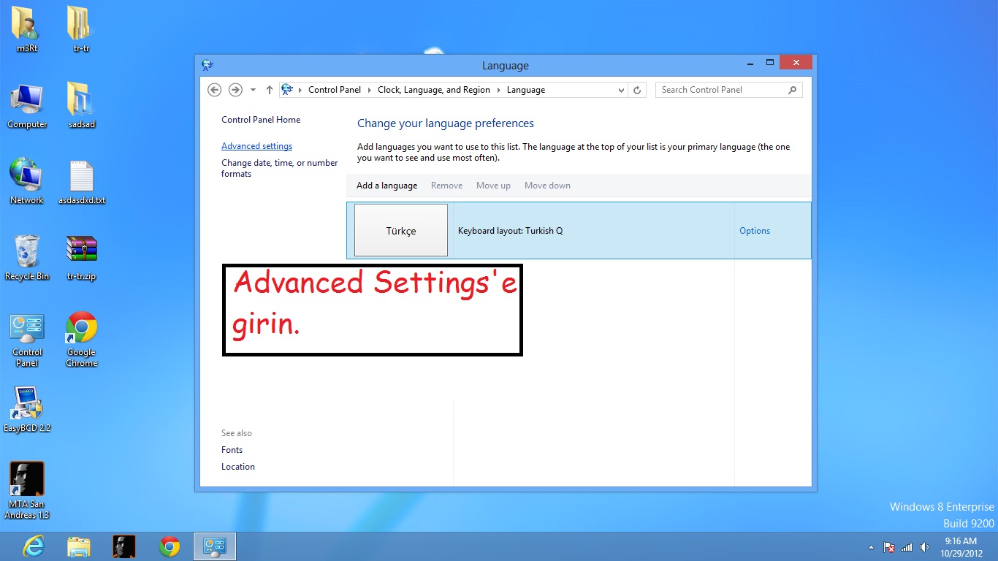Viewport: 998px width, 561px height.
Task: Select MTA San Andreas 1.3 shortcut
Action: tap(27, 490)
